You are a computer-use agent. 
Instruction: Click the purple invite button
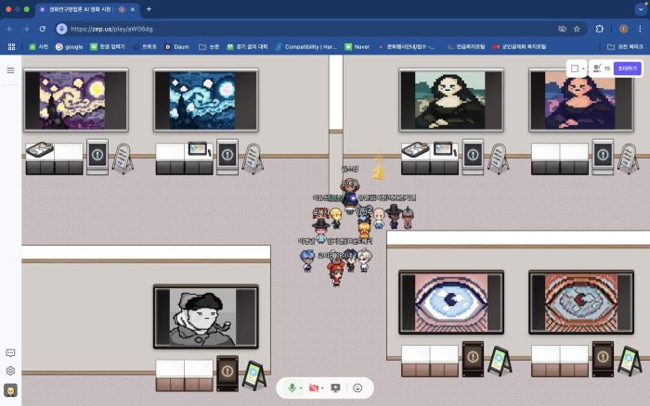627,69
